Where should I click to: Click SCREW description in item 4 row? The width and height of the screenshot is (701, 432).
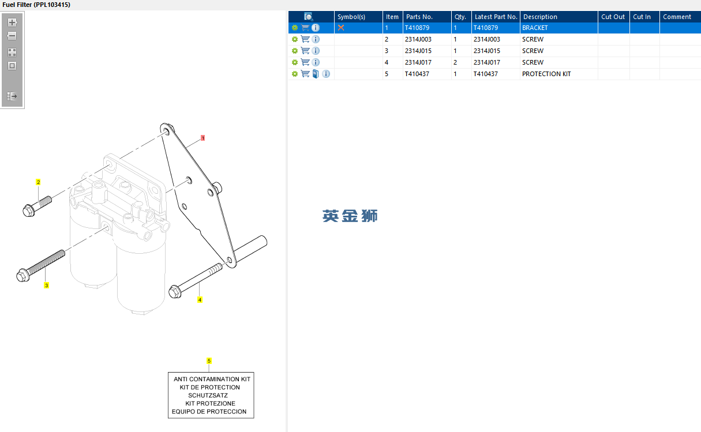pyautogui.click(x=558, y=62)
